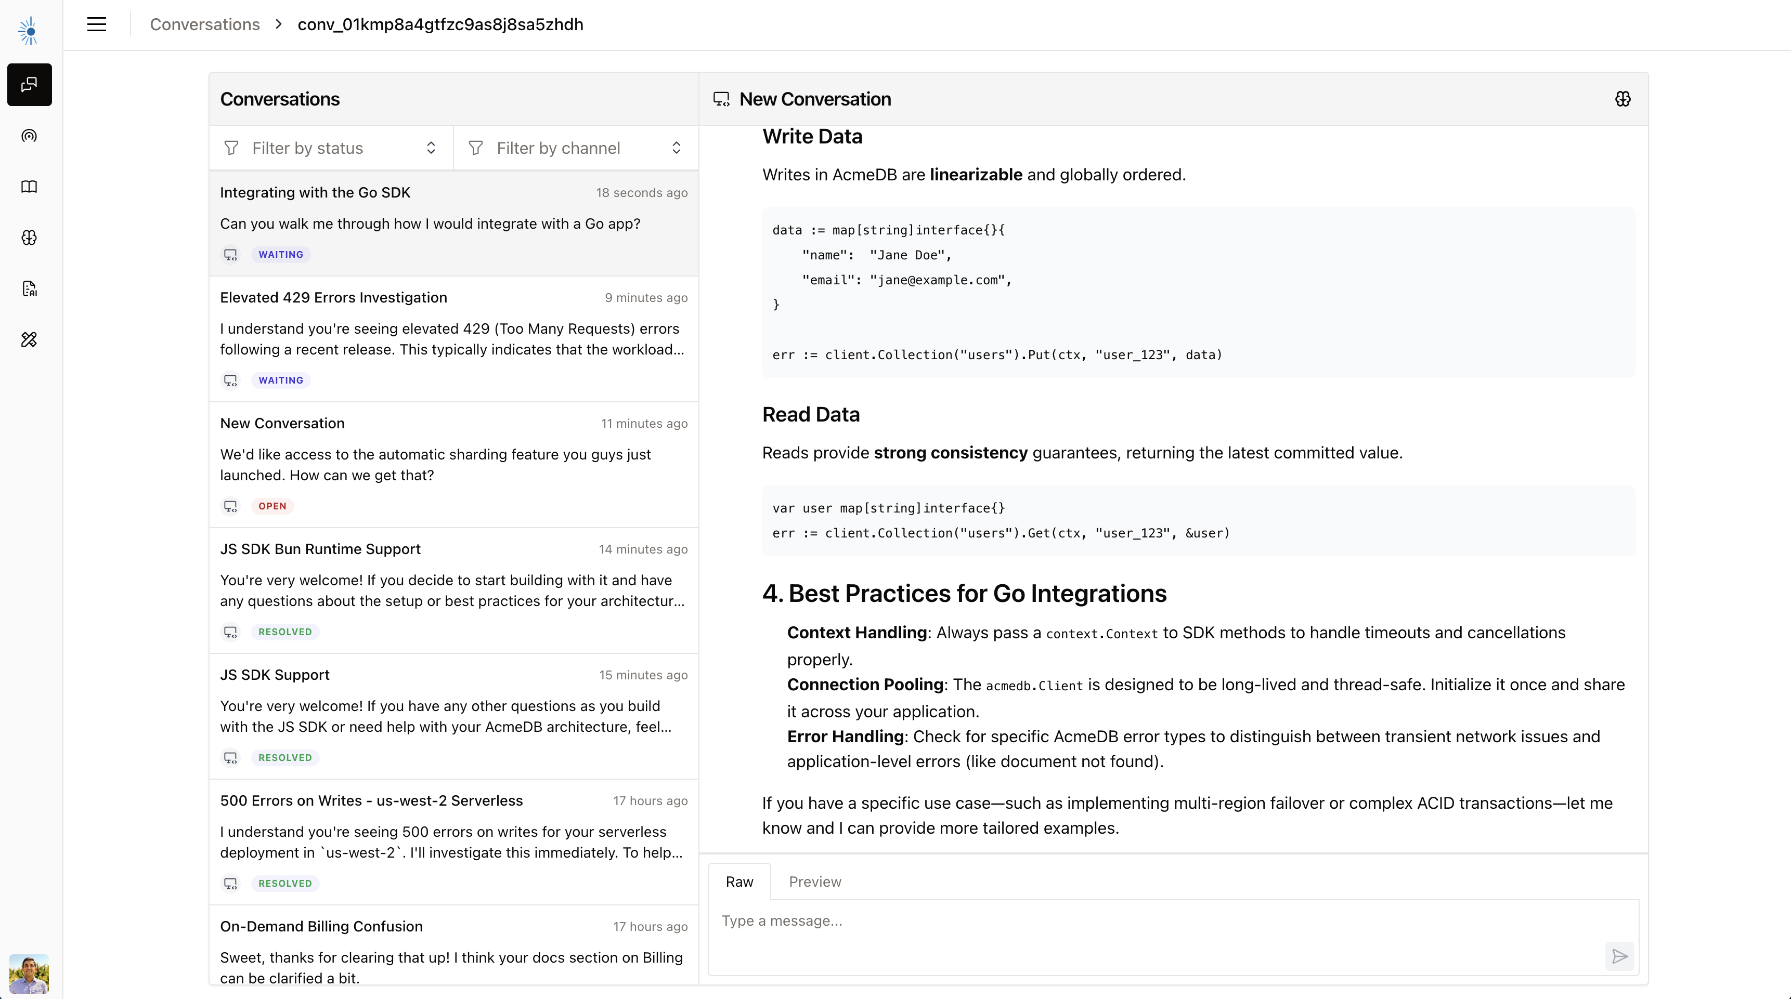Click the send message paper-plane icon
The width and height of the screenshot is (1791, 999).
pos(1619,956)
